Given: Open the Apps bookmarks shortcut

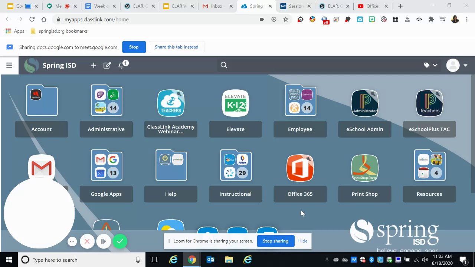Looking at the screenshot, I should (x=15, y=31).
